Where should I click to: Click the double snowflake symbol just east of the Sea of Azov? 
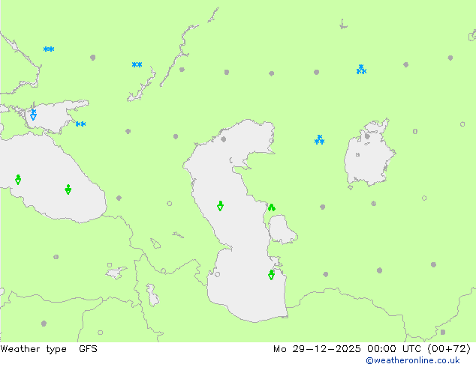[81, 124]
